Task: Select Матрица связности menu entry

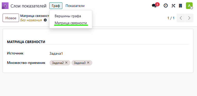Action: tap(71, 23)
